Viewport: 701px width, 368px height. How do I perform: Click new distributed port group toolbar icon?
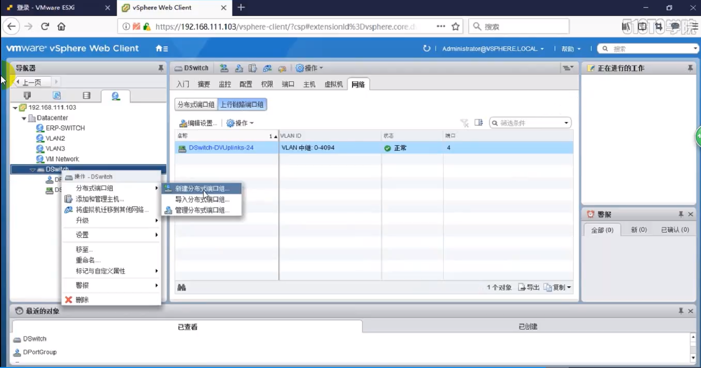pyautogui.click(x=224, y=68)
